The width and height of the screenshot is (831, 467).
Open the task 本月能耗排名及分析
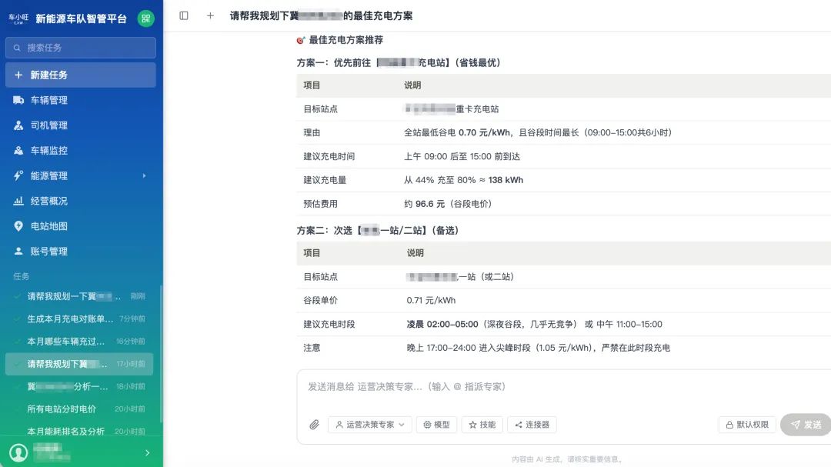pyautogui.click(x=81, y=431)
